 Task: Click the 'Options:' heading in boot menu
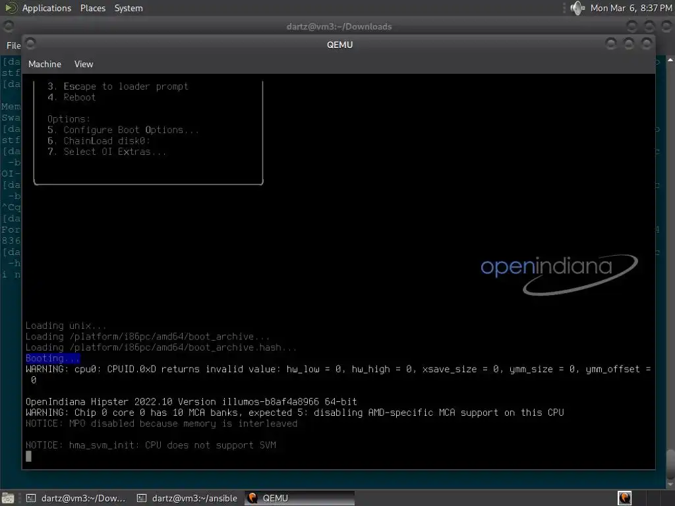coord(69,119)
